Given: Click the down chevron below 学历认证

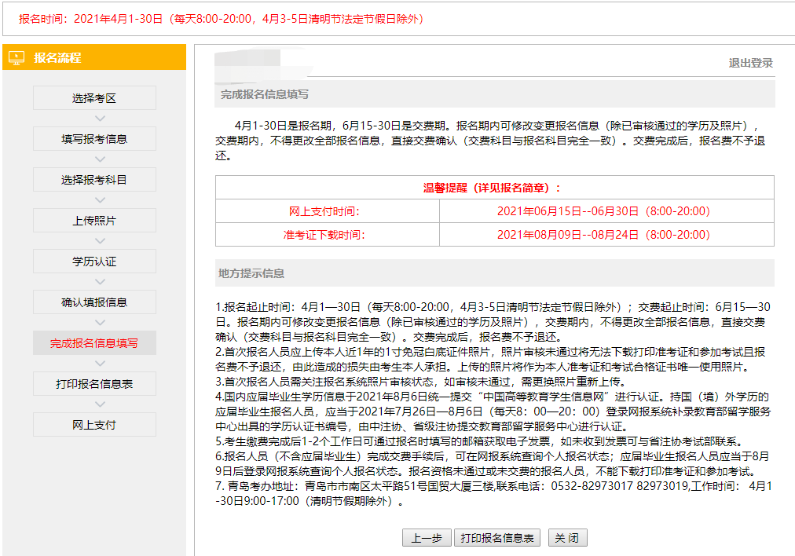Looking at the screenshot, I should [99, 282].
